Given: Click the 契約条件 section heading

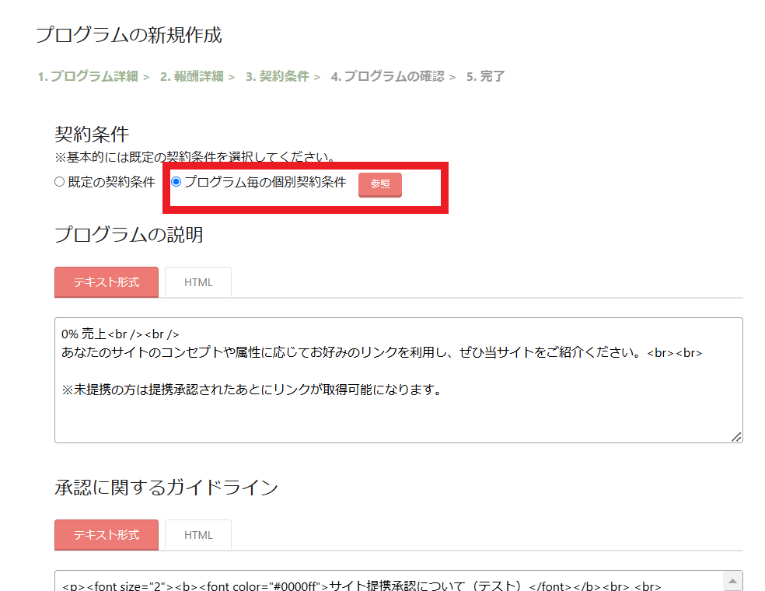Looking at the screenshot, I should (92, 134).
